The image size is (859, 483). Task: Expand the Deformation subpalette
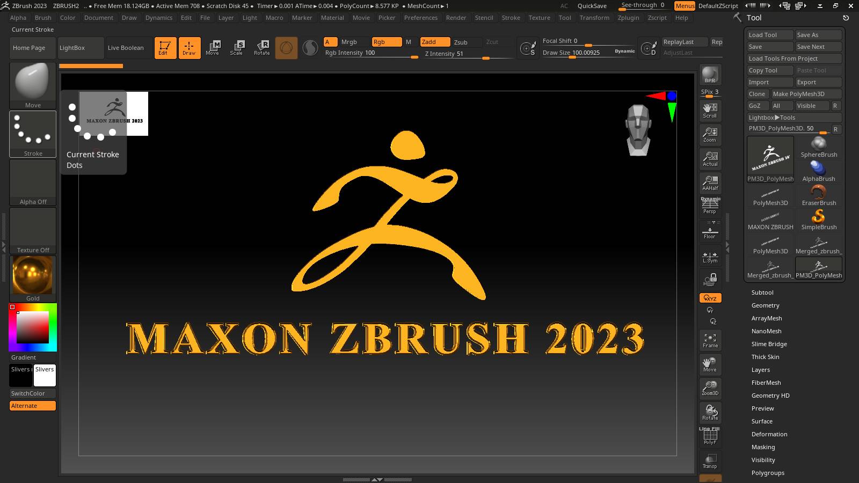pyautogui.click(x=768, y=434)
